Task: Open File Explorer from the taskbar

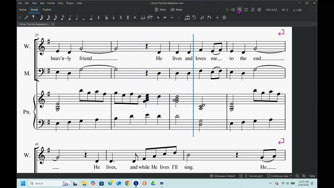Action: 84,183
